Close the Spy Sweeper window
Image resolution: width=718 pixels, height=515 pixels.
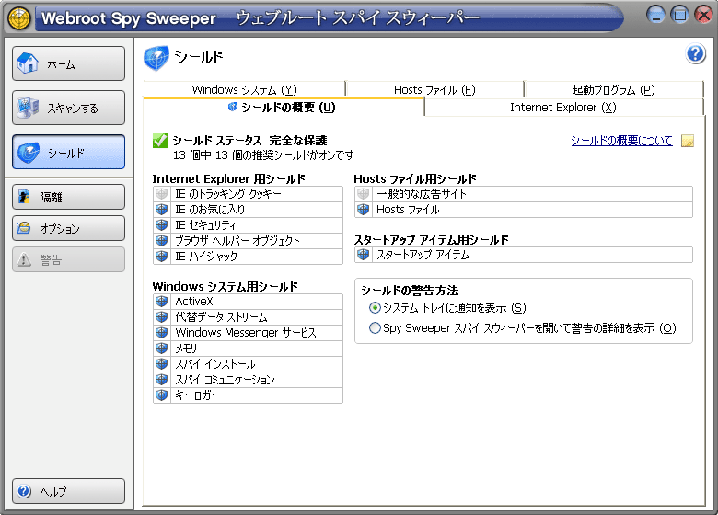(x=703, y=15)
